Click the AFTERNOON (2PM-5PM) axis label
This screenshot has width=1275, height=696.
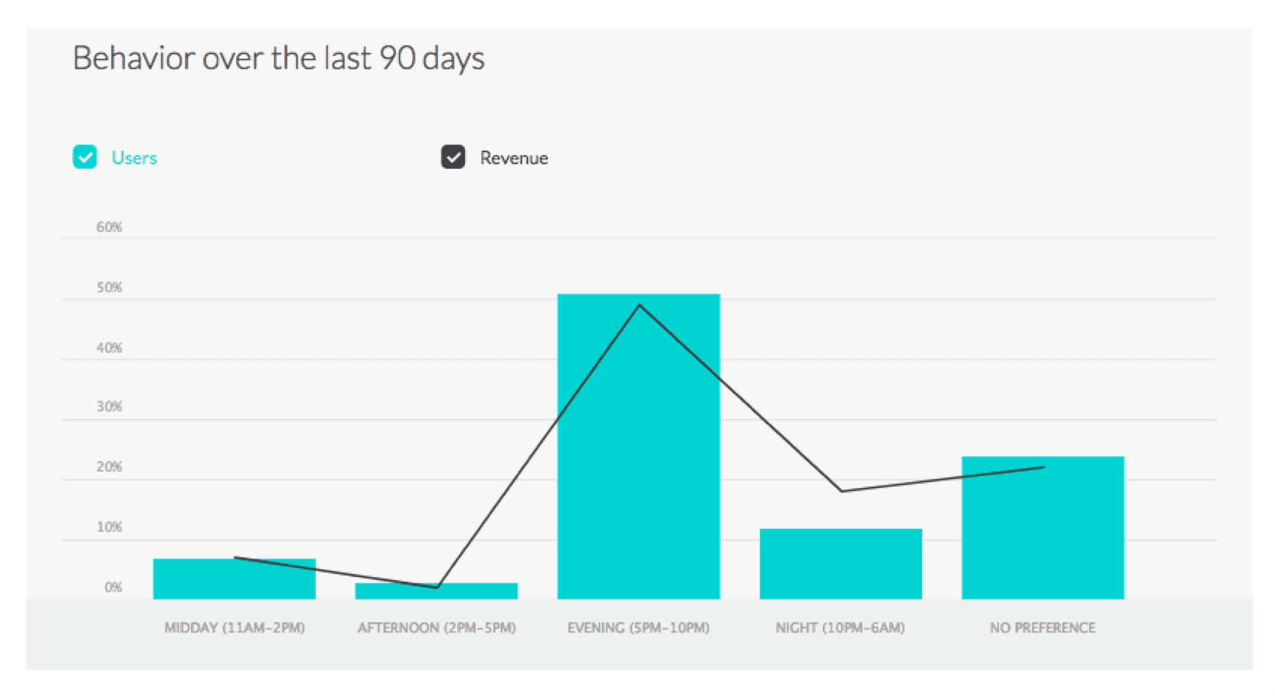coord(437,628)
